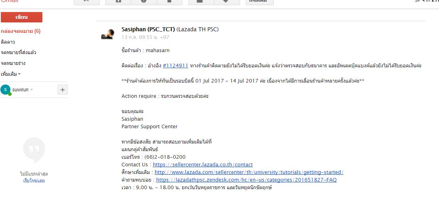Delete the email with trash icon
This screenshot has width=439, height=198.
169,2
